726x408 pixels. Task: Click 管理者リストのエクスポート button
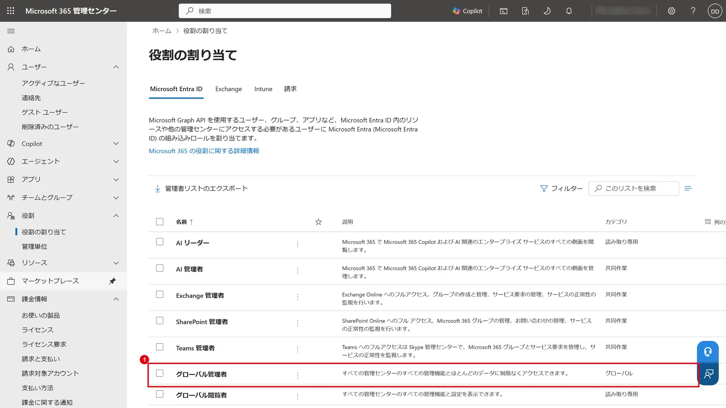tap(201, 189)
